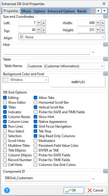Open the tab list dropdown arrow
109x196 pixels.
point(104,11)
